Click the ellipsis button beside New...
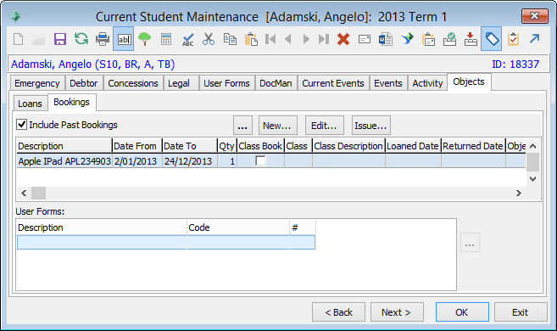This screenshot has height=331, width=557. coord(242,126)
